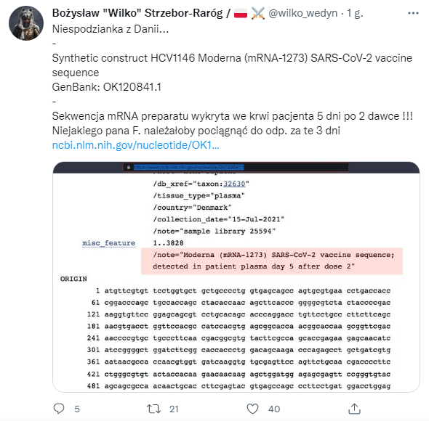Open the three-dot more options menu
Screen dimensions: 429x421
tap(413, 13)
